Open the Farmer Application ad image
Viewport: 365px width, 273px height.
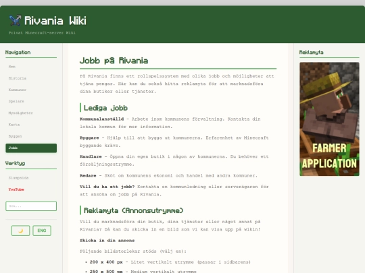point(329,119)
